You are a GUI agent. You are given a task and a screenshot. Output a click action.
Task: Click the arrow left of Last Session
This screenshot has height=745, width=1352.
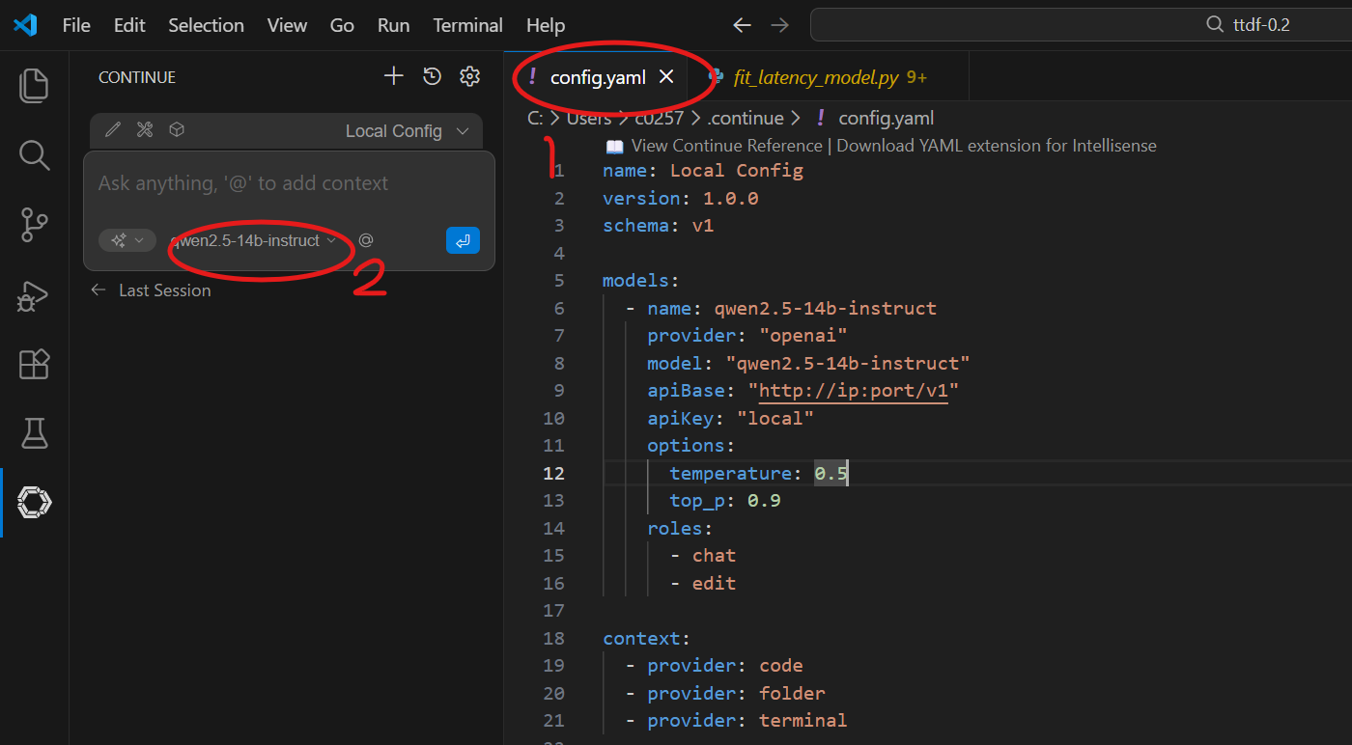98,290
